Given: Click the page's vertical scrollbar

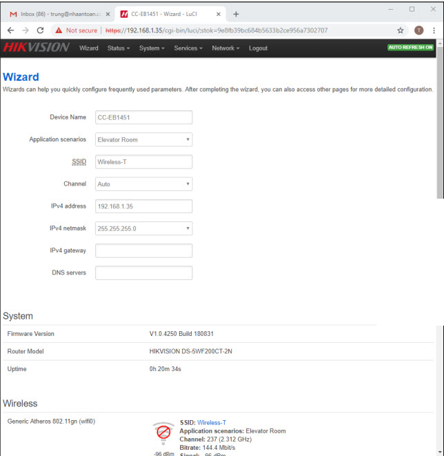Looking at the screenshot, I should pyautogui.click(x=440, y=124).
